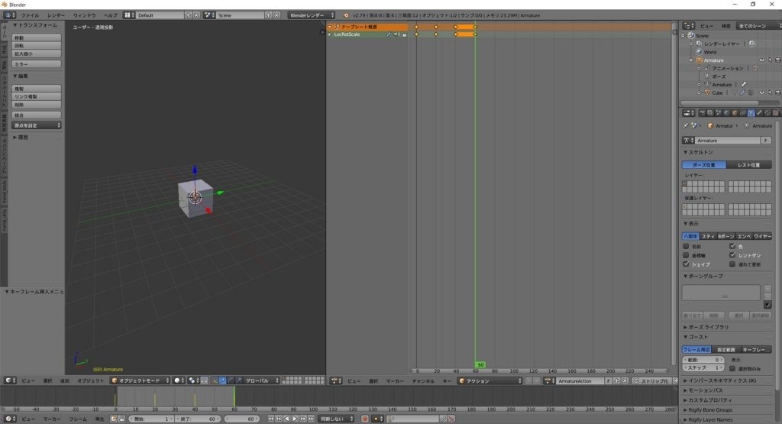Viewport: 782px width, 424px height.
Task: Click the 移動 transform button
Action: pyautogui.click(x=37, y=38)
